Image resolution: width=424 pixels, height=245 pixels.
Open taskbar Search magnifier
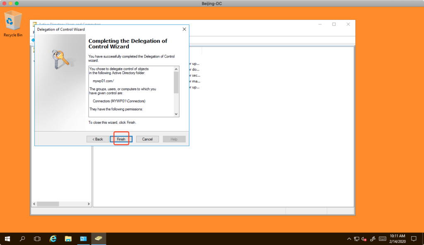coord(22,239)
